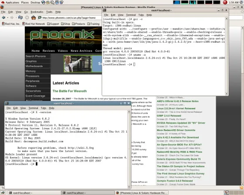Launch the third panel launcher after the Desktop menu
Image resolution: width=244 pixels, height=195 pixels.
point(52,2)
